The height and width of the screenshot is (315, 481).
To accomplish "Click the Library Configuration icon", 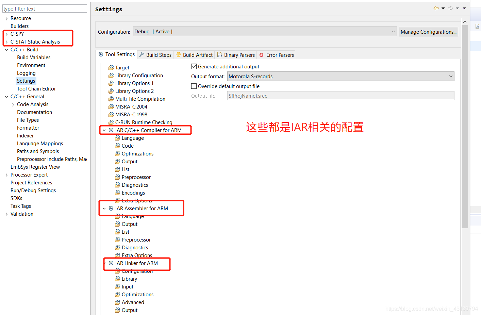I will [x=111, y=76].
